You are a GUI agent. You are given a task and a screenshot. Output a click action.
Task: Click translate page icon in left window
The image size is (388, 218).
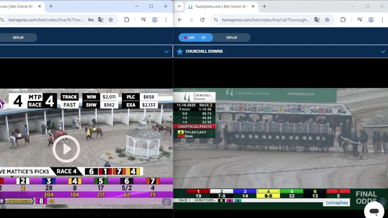tap(101, 20)
